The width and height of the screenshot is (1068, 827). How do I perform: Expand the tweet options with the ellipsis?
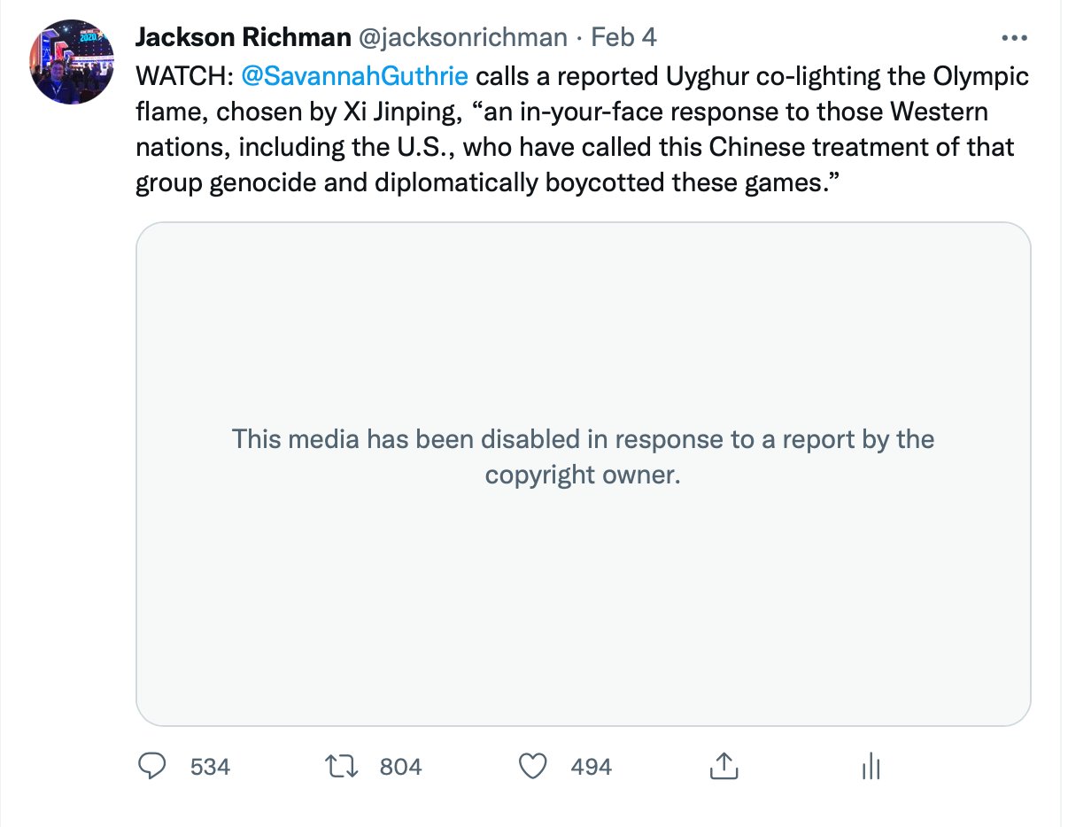pos(1015,37)
